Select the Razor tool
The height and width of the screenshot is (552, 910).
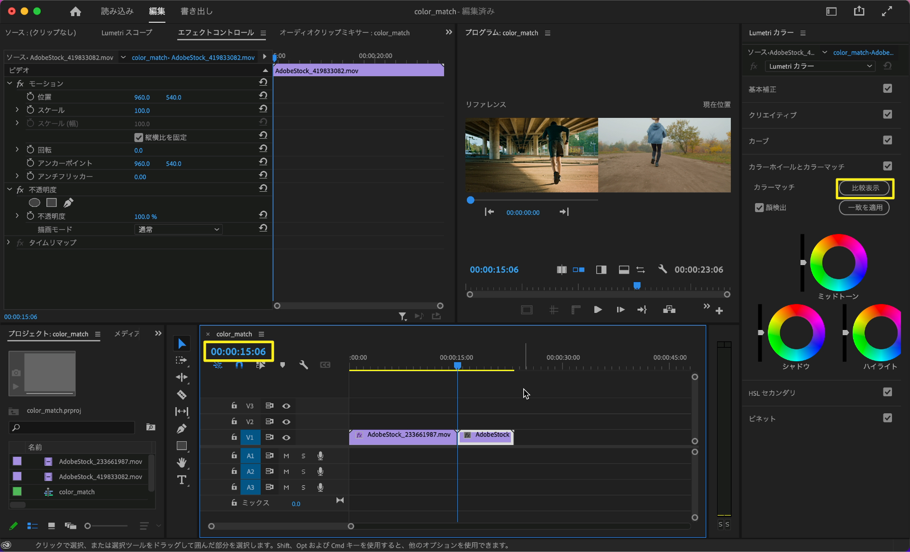click(182, 394)
